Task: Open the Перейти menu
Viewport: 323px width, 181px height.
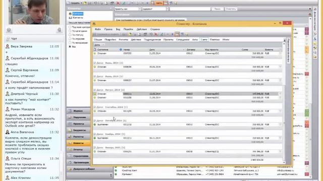Action: coord(128,29)
